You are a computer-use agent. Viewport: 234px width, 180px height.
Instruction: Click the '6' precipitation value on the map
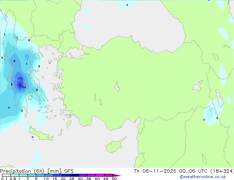click(12, 84)
